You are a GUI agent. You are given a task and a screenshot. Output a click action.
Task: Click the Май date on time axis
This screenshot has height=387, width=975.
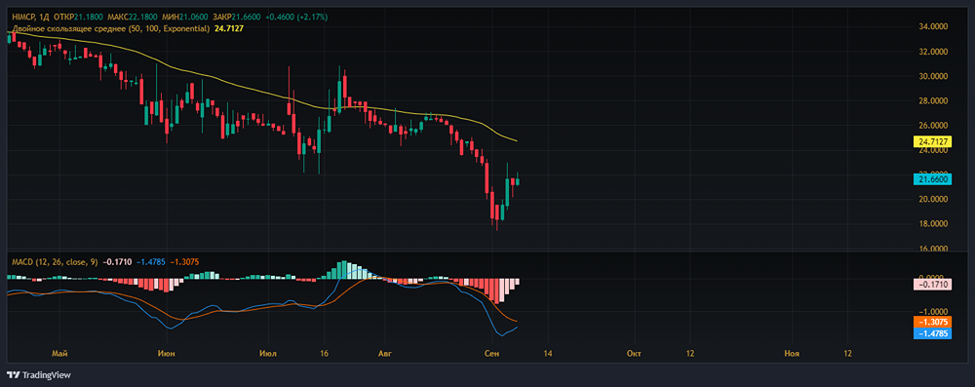coord(60,354)
